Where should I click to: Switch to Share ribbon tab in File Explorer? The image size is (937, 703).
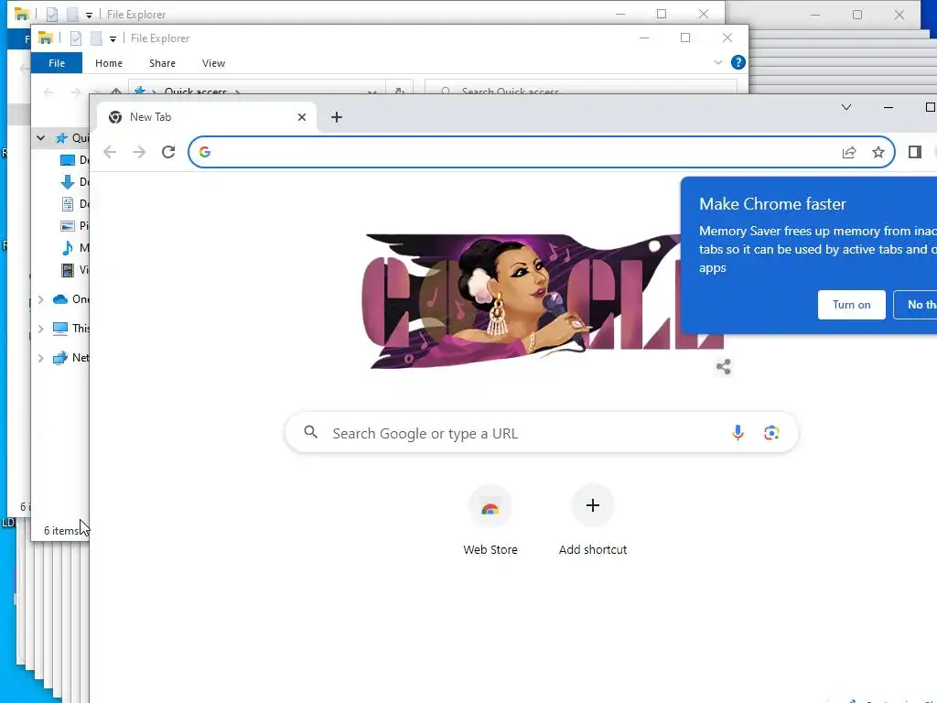163,63
